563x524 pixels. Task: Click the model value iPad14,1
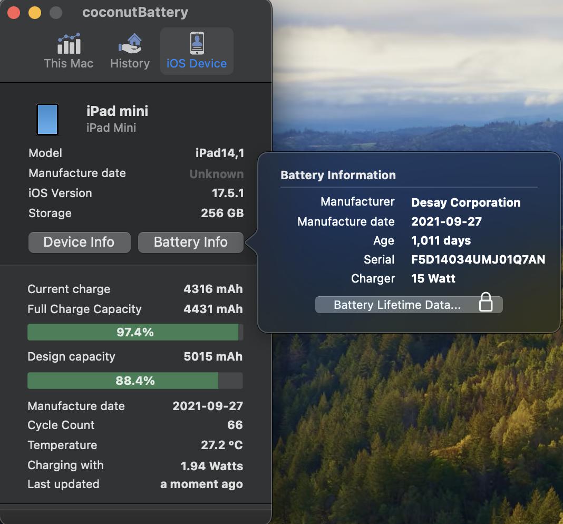(220, 153)
